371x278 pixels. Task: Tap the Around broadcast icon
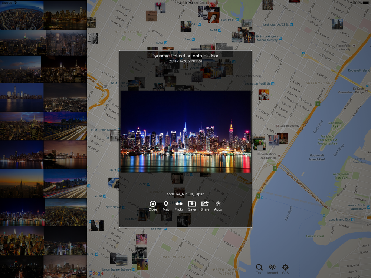pyautogui.click(x=272, y=269)
